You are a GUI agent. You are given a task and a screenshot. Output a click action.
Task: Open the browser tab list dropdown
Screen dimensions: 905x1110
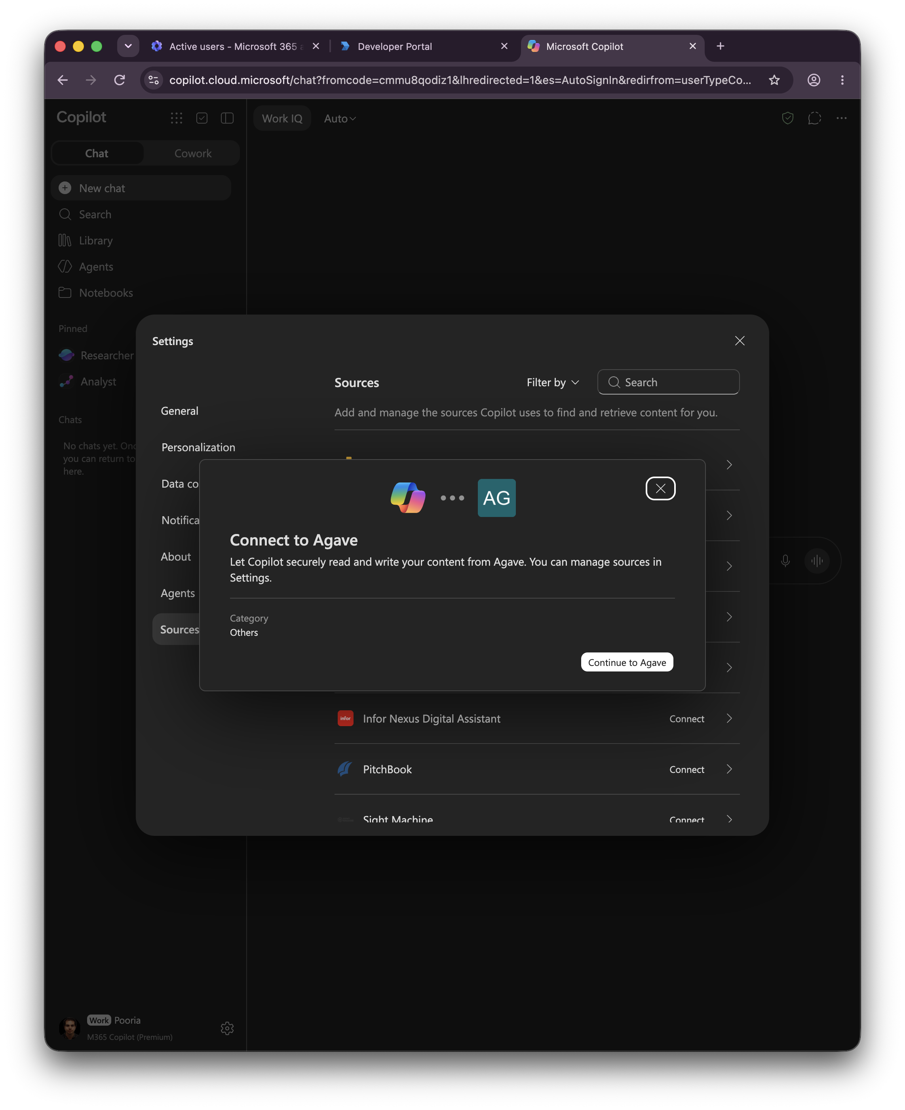pos(128,46)
